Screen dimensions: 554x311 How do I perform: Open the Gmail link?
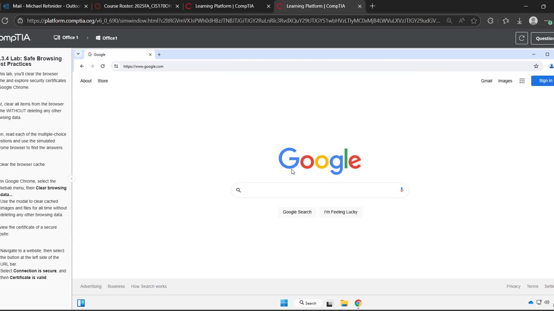(x=486, y=81)
